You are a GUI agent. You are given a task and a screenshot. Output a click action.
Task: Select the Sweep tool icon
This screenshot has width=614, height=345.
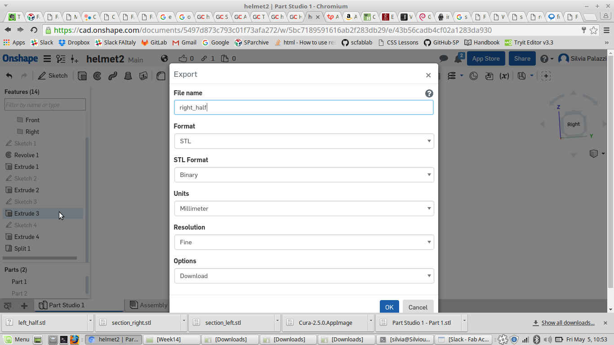113,76
